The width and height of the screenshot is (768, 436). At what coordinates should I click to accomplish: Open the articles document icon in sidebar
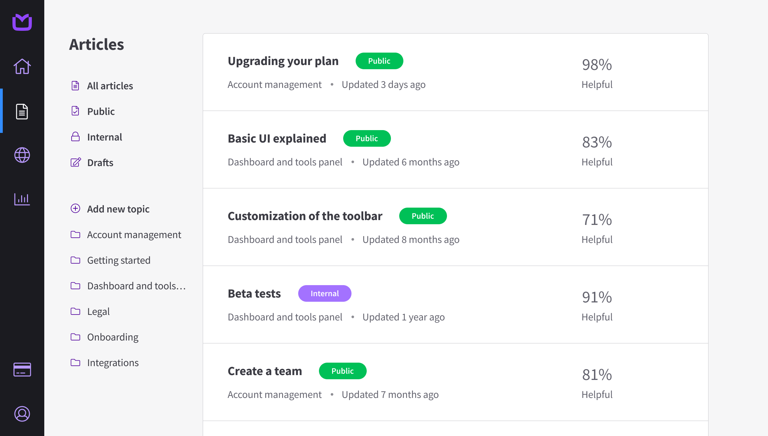pyautogui.click(x=22, y=111)
